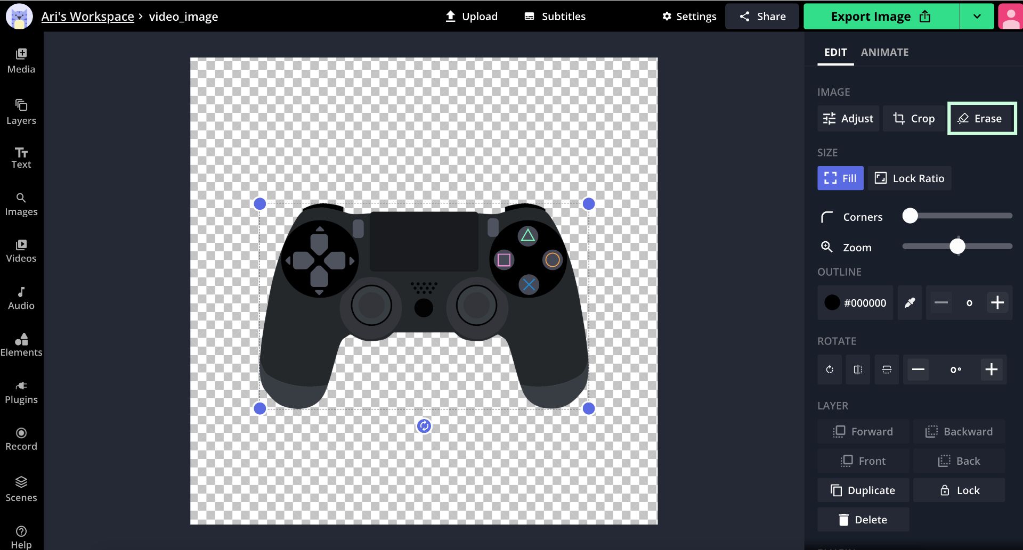The image size is (1023, 550).
Task: Open the Subtitles option
Action: coord(555,17)
